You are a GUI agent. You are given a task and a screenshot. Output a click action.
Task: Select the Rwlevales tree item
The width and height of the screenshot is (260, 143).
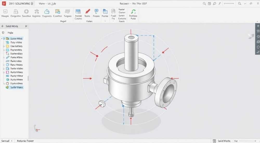(14, 61)
